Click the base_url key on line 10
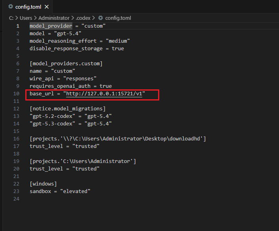Image resolution: width=279 pixels, height=231 pixels. coord(41,93)
